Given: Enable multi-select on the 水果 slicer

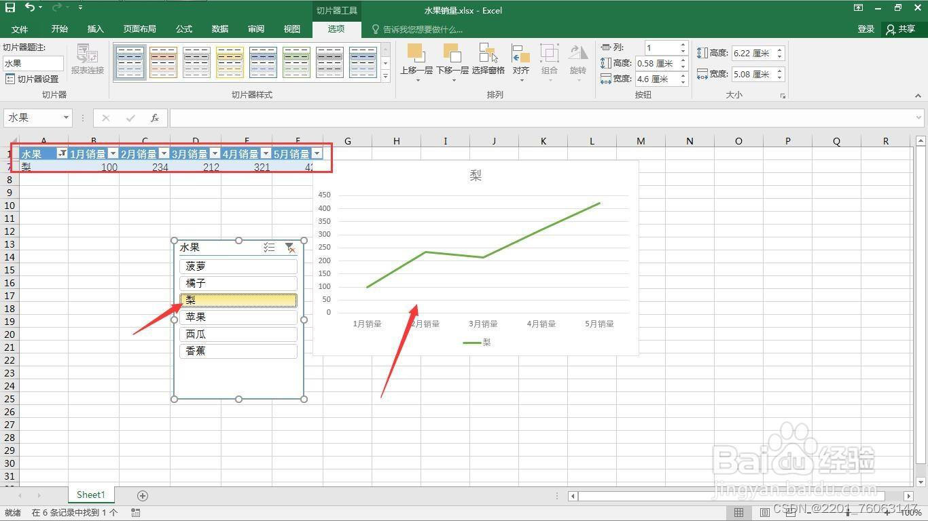Looking at the screenshot, I should 269,247.
